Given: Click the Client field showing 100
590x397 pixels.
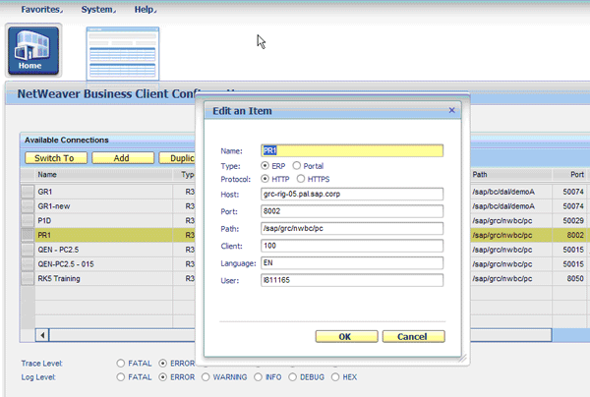Looking at the screenshot, I should pos(352,246).
